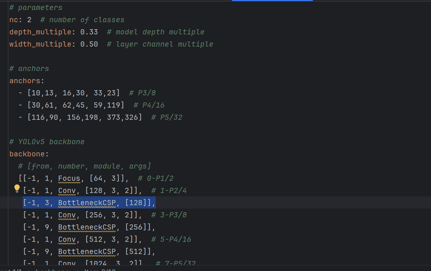
Task: Click the underlined Focus module name
Action: point(69,178)
